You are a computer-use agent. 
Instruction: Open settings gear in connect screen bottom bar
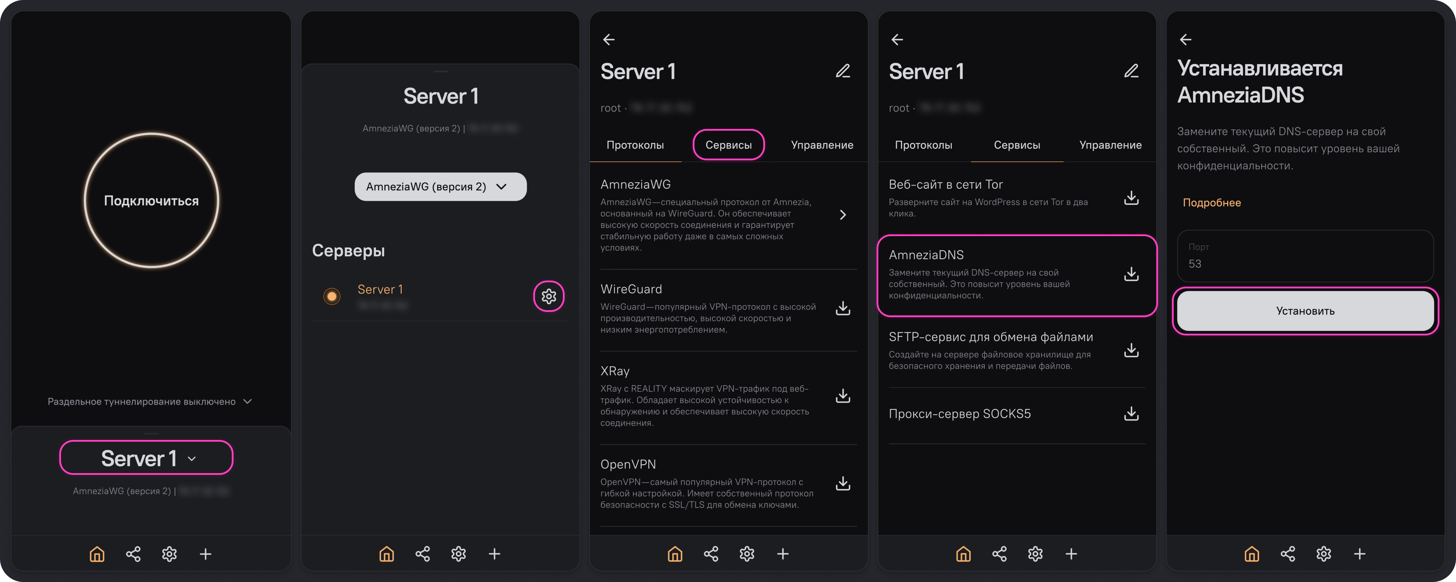click(170, 554)
